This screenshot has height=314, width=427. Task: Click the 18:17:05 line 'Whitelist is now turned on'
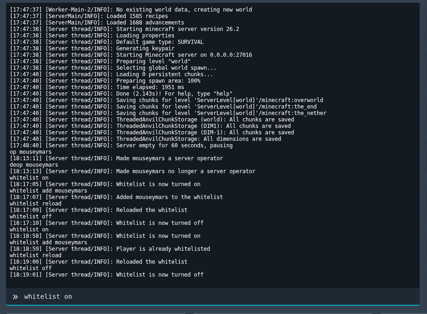point(105,184)
